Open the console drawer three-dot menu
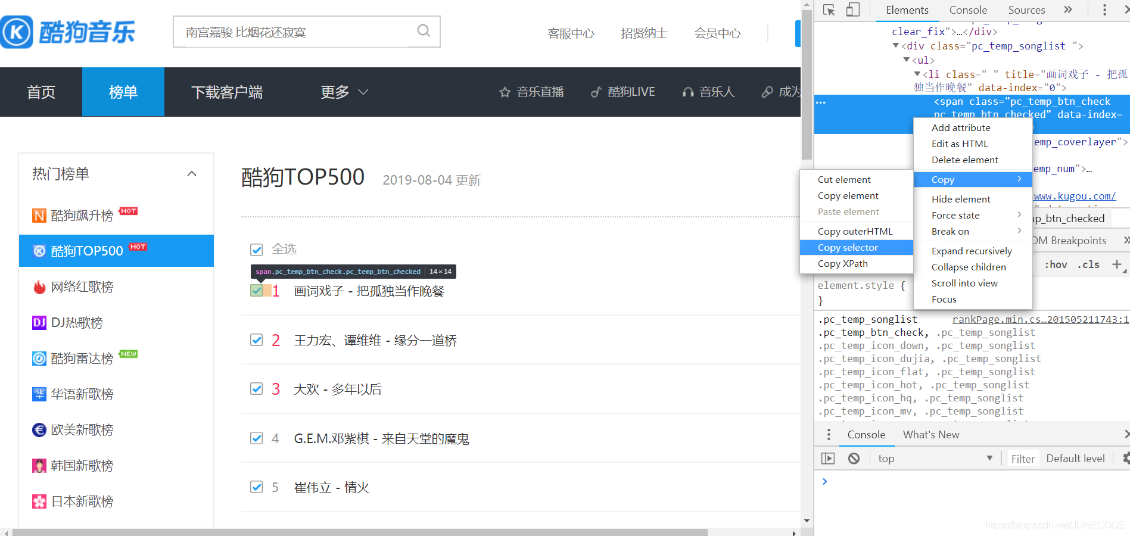 829,435
